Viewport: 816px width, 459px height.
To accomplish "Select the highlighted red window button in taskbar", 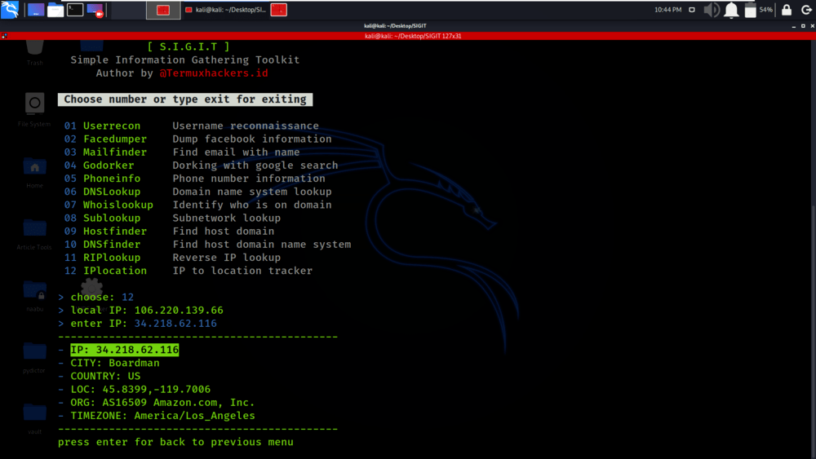I will pyautogui.click(x=163, y=10).
